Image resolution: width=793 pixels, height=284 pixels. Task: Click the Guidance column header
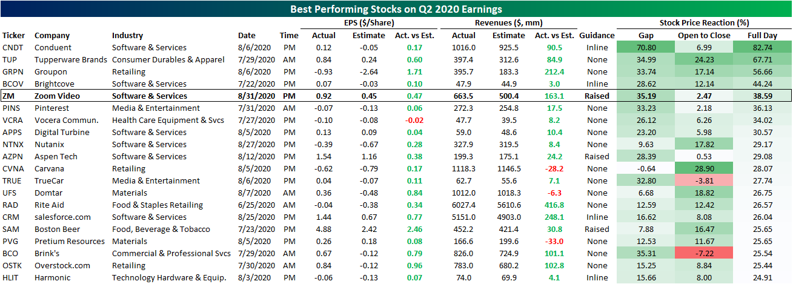[x=596, y=36]
